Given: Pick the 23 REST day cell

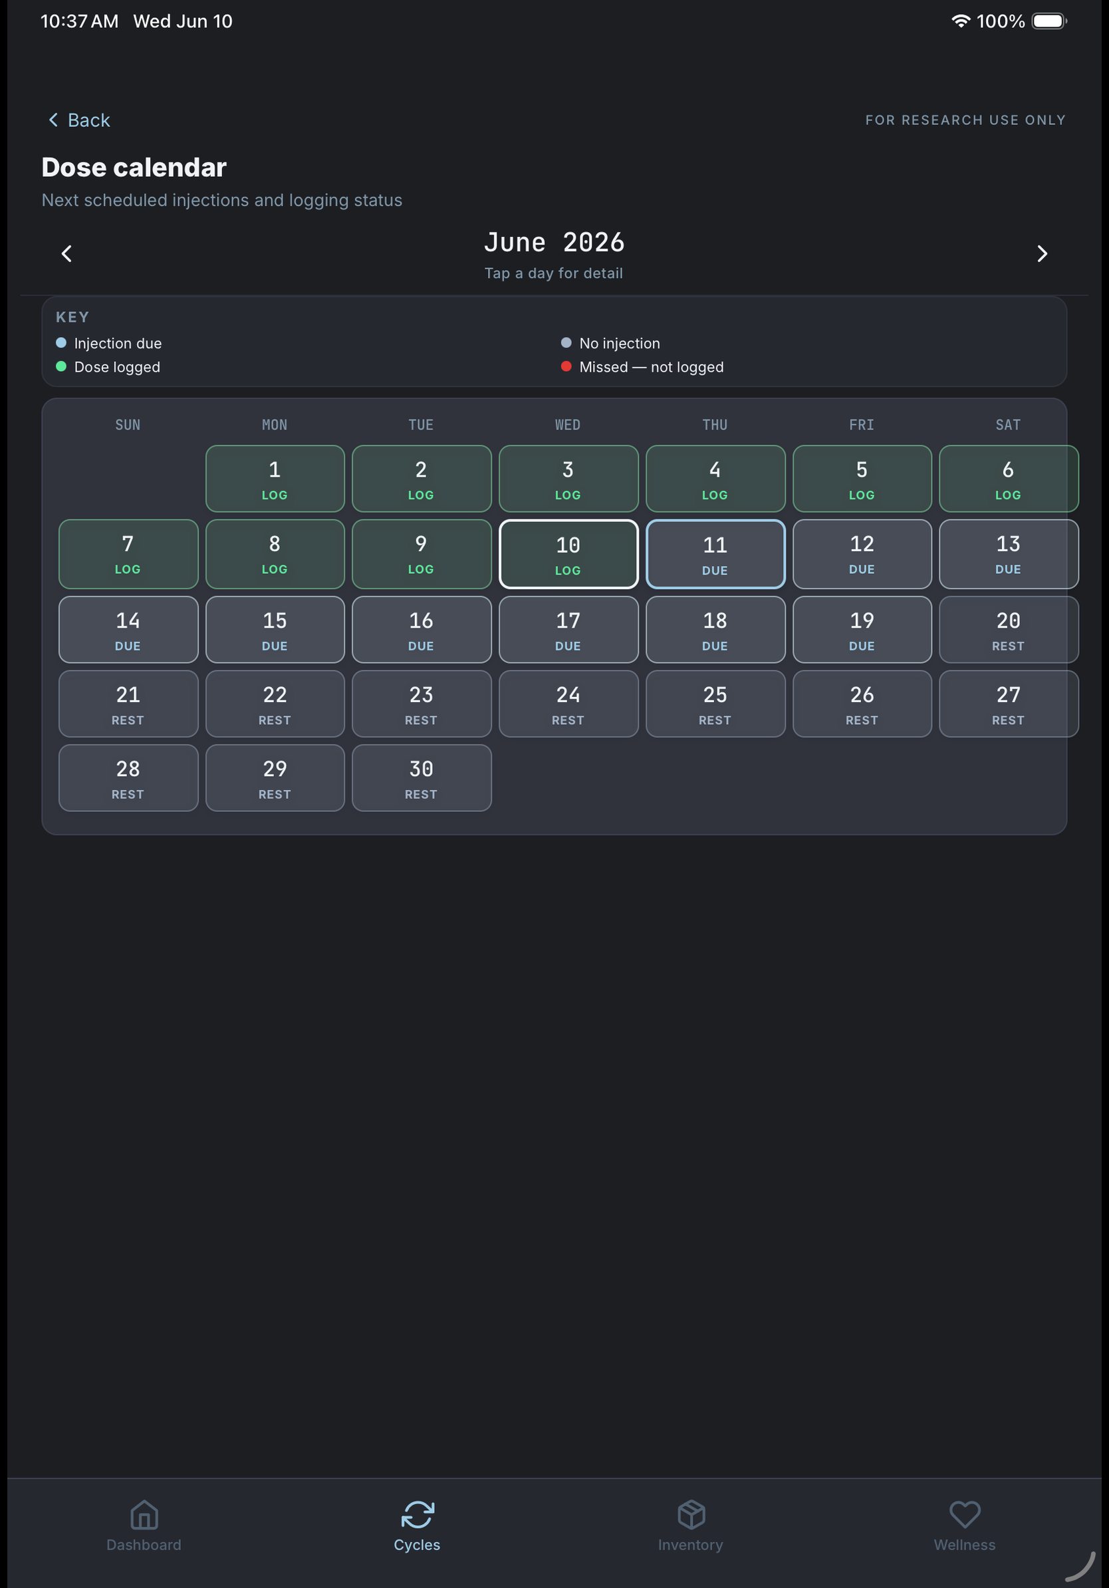Looking at the screenshot, I should [422, 704].
